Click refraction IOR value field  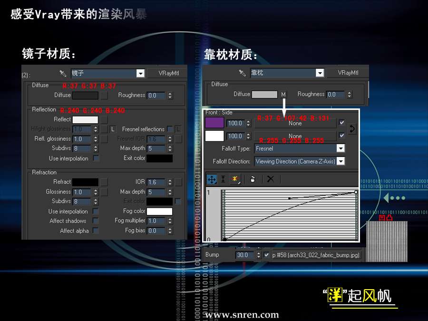click(x=156, y=182)
